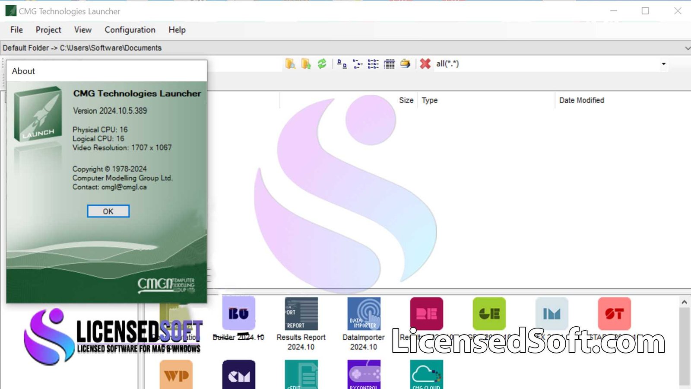691x389 pixels.
Task: Click the rocket Launch logo in About dialog
Action: point(38,114)
